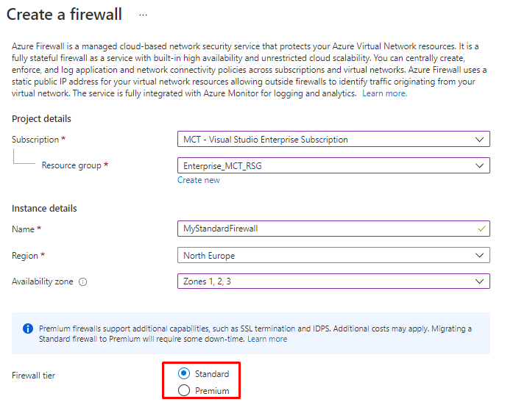Click Learn more in the Premium notice
This screenshot has height=402, width=516.
[267, 339]
